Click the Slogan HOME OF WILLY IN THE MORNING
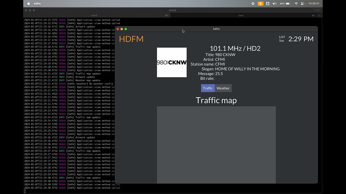346x194 pixels. click(x=247, y=69)
